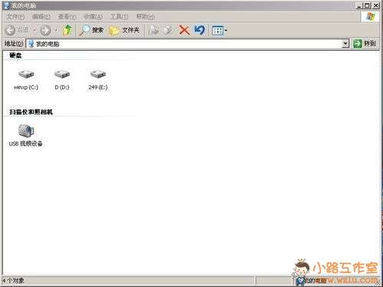Image resolution: width=383 pixels, height=287 pixels.
Task: Click the Move To toolbar icon
Action: 154,30
